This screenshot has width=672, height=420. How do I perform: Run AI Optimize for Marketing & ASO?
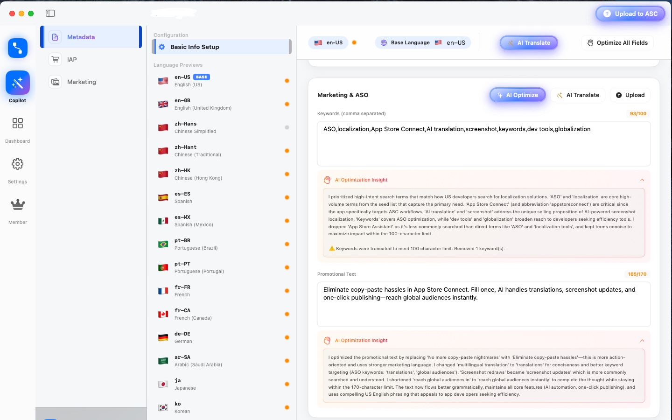[x=518, y=95]
